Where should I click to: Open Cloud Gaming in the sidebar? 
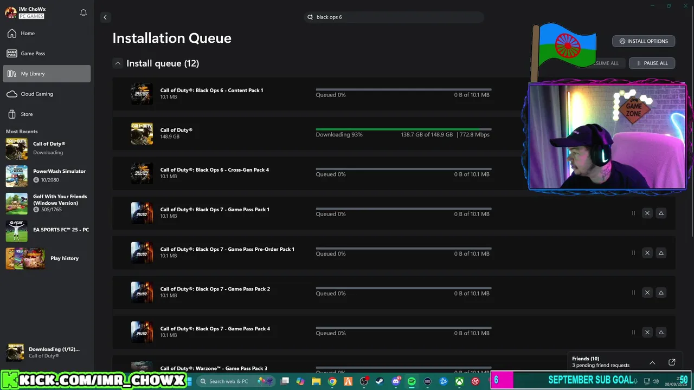click(47, 94)
